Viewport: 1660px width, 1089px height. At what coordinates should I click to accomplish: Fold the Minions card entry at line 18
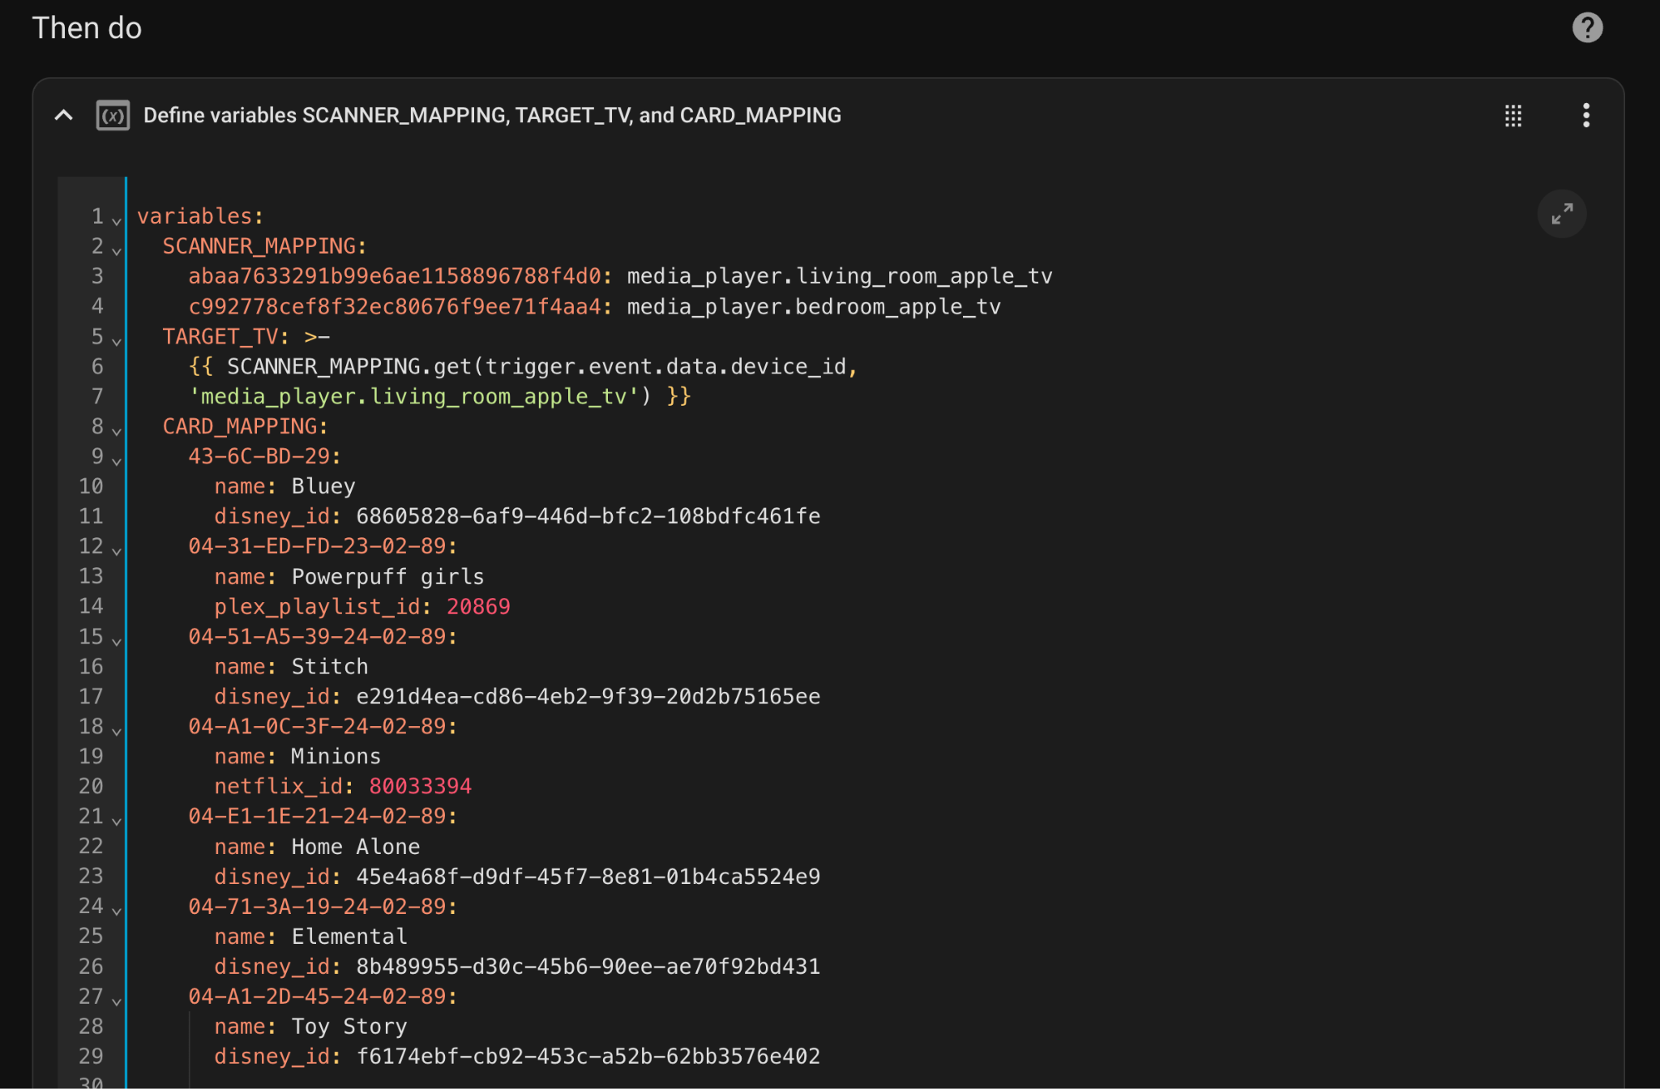[117, 731]
